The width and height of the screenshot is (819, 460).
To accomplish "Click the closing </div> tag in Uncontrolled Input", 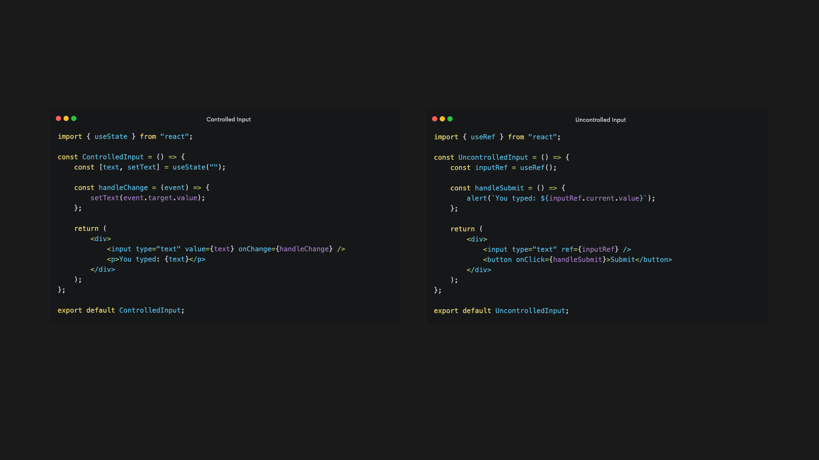I will tap(479, 270).
